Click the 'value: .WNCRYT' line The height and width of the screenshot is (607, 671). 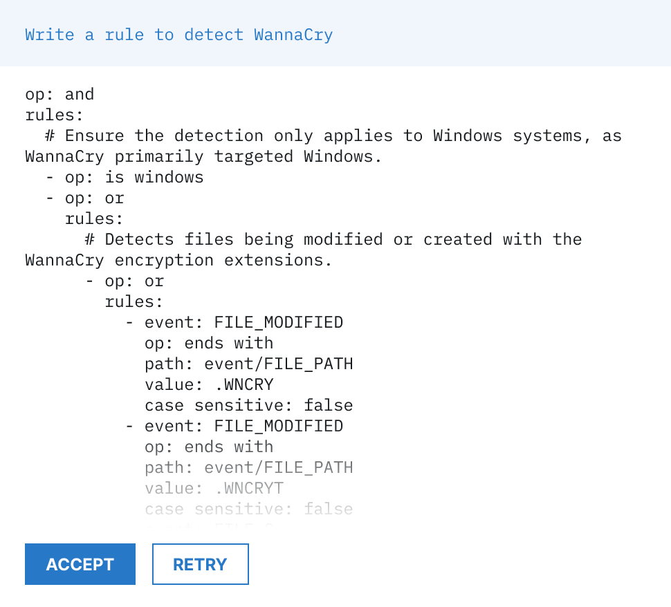[214, 488]
